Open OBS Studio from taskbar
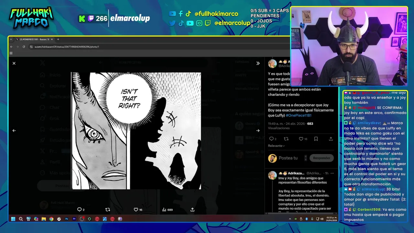 [82, 219]
